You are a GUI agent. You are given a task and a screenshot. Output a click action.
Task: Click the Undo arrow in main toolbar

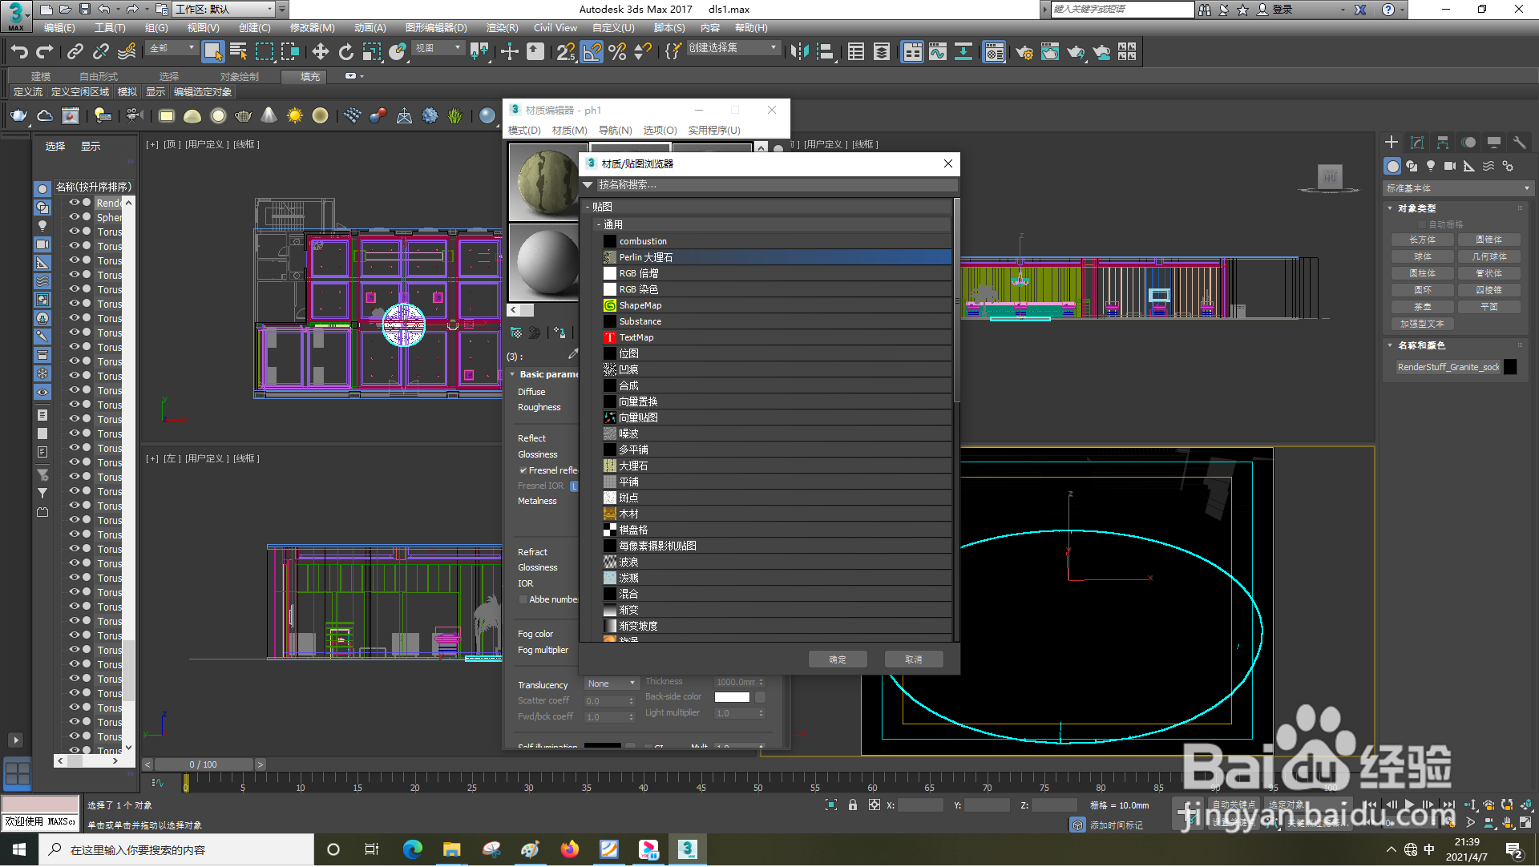(x=19, y=53)
